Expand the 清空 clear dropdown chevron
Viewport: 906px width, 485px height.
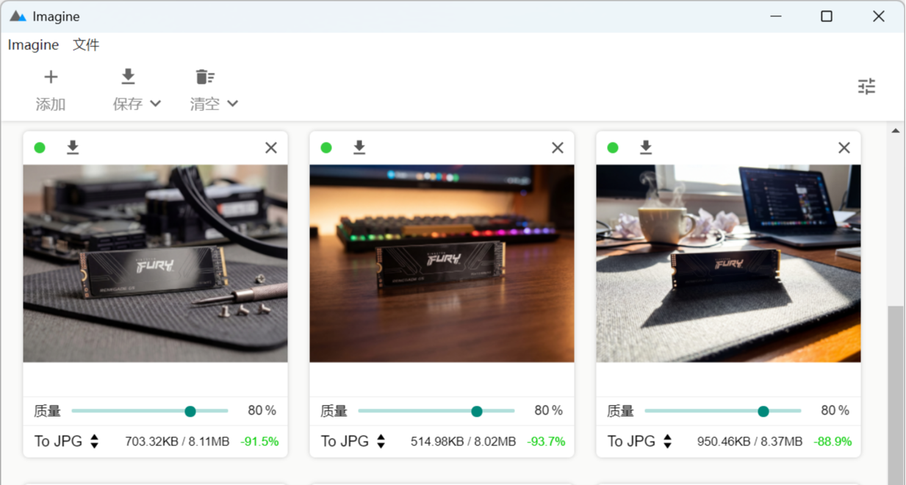[233, 104]
